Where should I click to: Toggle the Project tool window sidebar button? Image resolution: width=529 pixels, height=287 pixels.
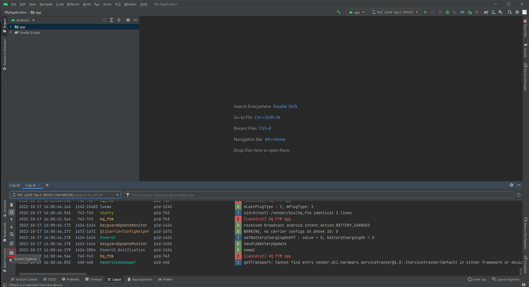pos(4,25)
